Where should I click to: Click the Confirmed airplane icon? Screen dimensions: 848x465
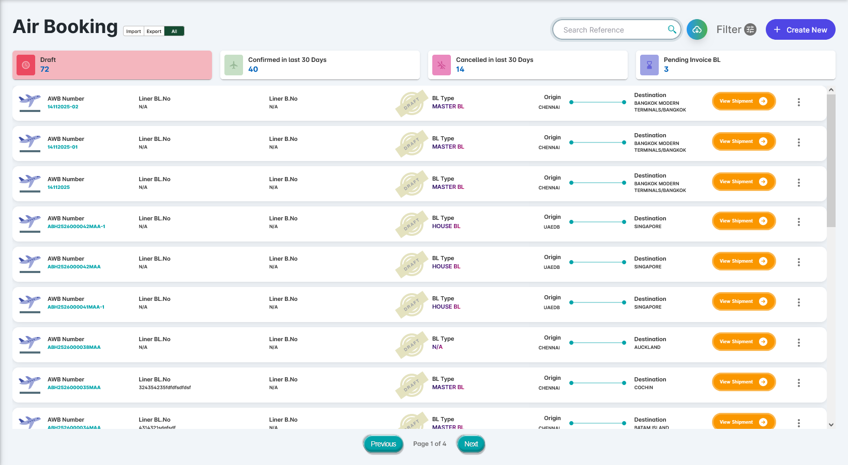234,65
